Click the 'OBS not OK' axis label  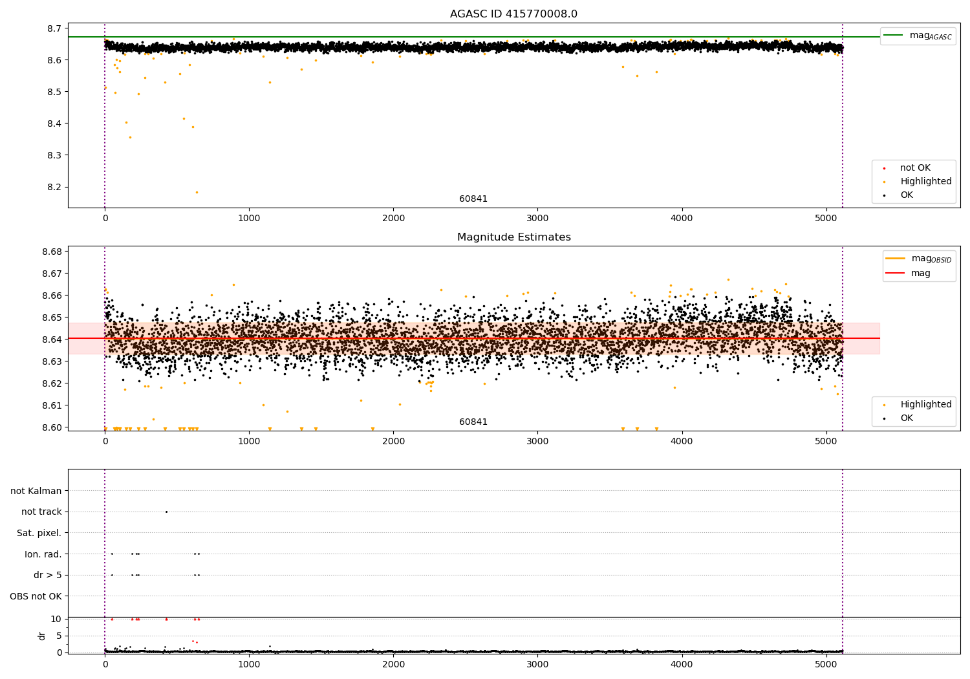(36, 596)
